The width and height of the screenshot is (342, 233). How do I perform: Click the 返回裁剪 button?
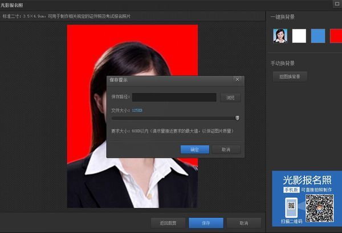[x=168, y=223]
